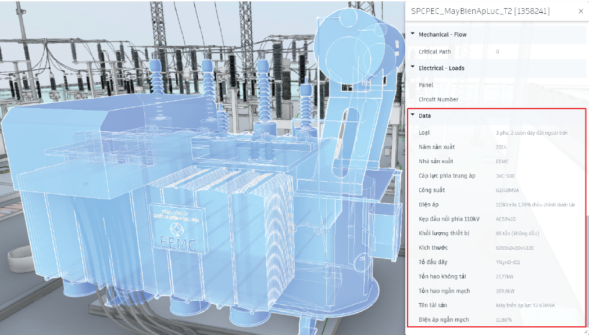Click the Cáp lực phía trung áp label
The width and height of the screenshot is (589, 335).
click(447, 175)
